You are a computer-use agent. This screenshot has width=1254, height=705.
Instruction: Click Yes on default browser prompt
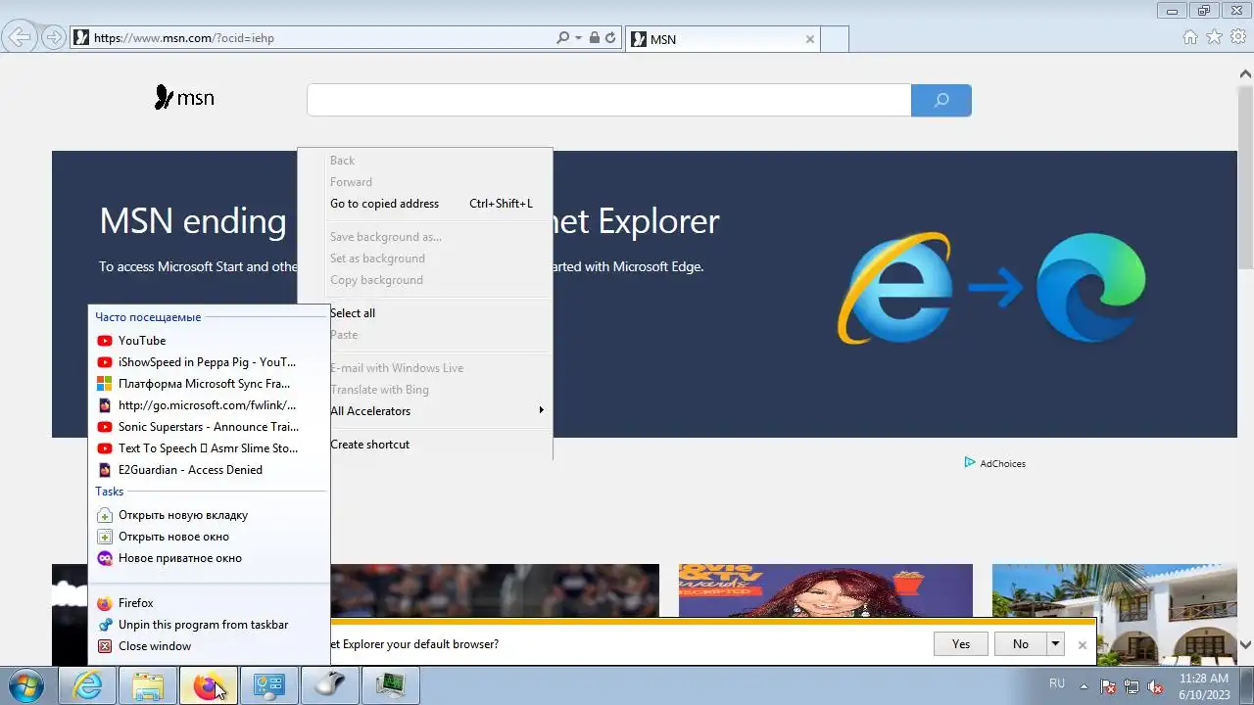(960, 644)
